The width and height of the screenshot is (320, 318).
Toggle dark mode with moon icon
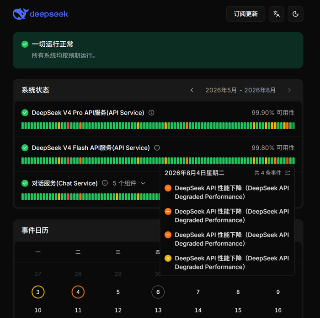[x=295, y=14]
